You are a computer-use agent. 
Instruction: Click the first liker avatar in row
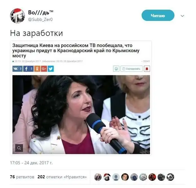pos(98,177)
